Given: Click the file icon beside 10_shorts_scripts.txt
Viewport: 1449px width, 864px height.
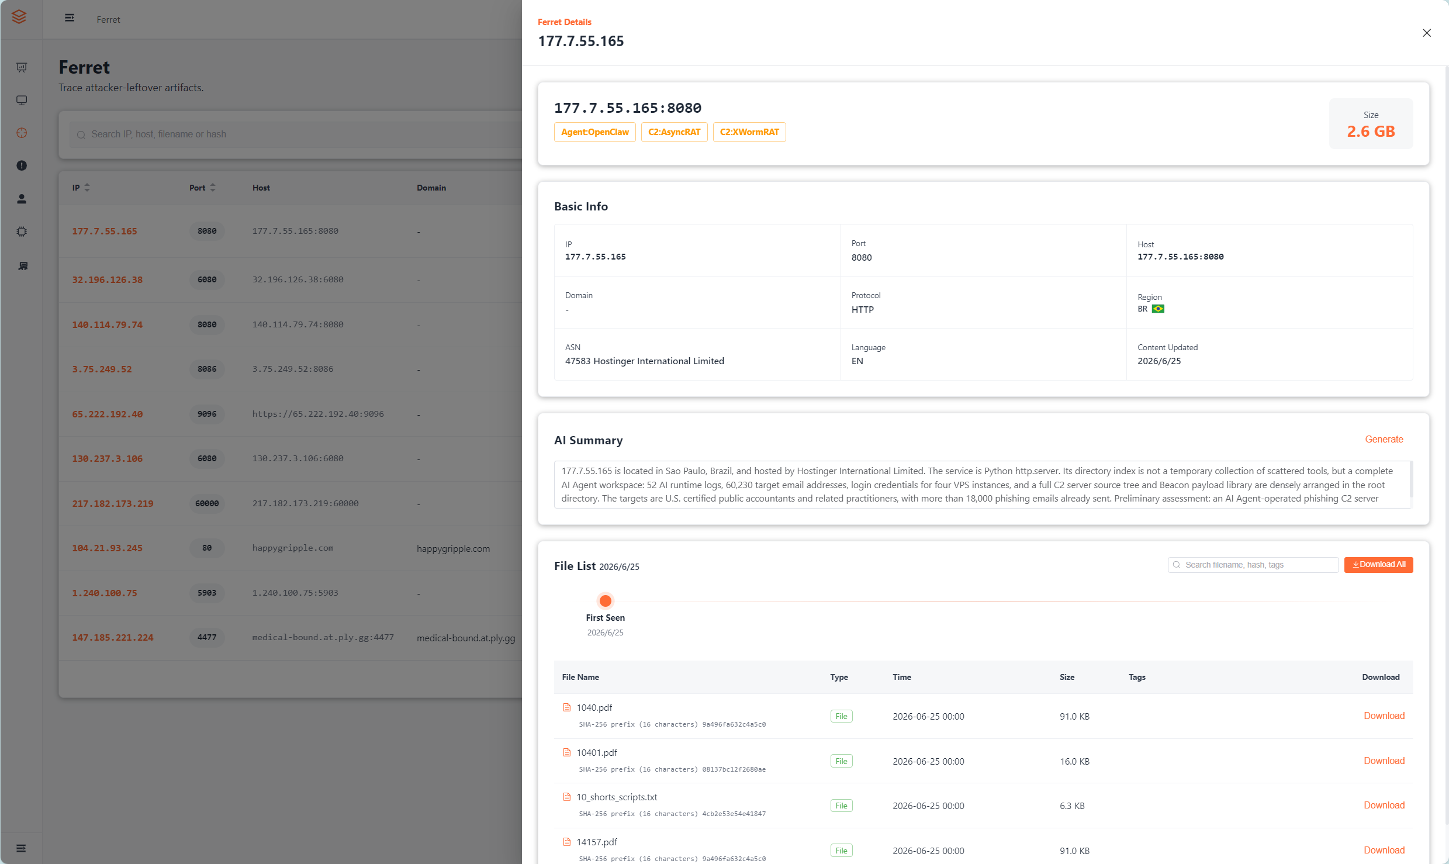Looking at the screenshot, I should pyautogui.click(x=567, y=797).
